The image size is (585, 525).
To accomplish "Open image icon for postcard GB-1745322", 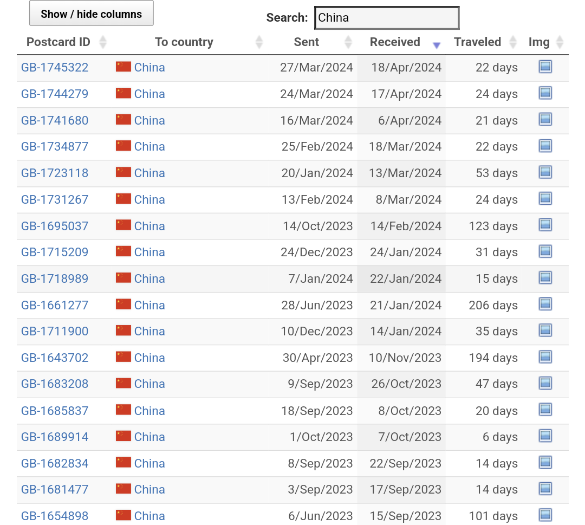I will [545, 67].
